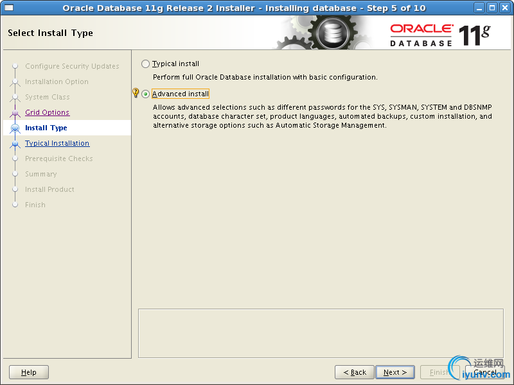
Task: Click the Typical install description text
Action: [x=265, y=77]
